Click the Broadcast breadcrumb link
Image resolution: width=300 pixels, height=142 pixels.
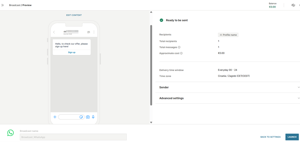(x=15, y=5)
